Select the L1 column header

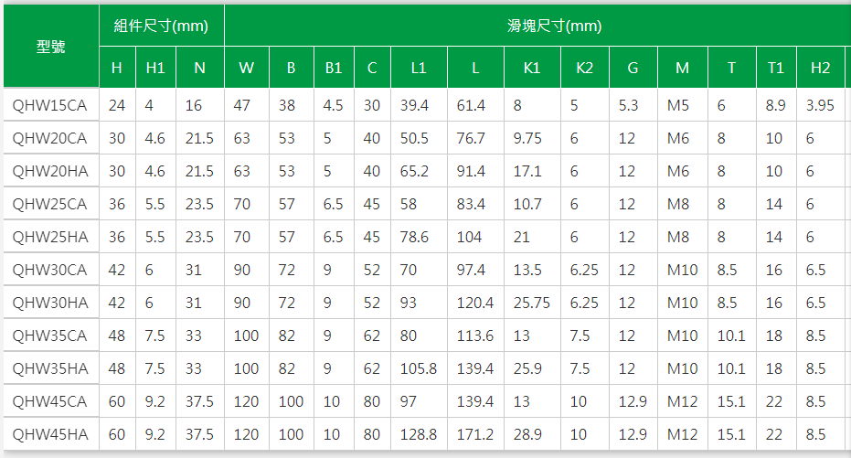(419, 68)
